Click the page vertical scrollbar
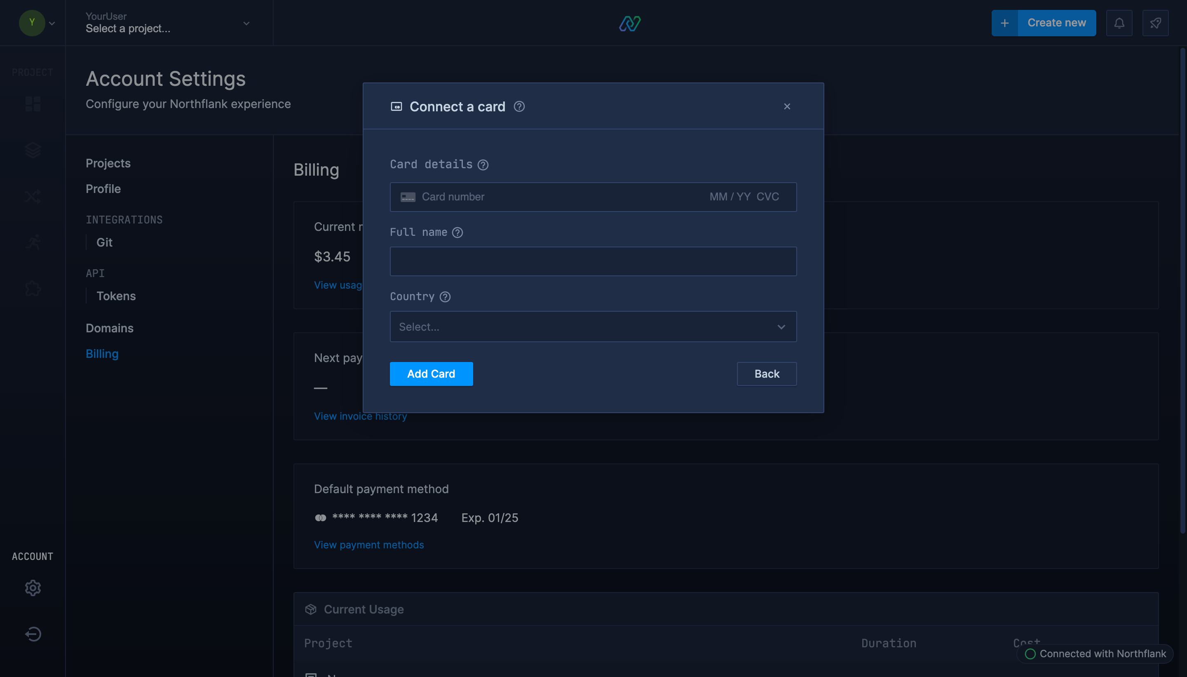 tap(1182, 291)
